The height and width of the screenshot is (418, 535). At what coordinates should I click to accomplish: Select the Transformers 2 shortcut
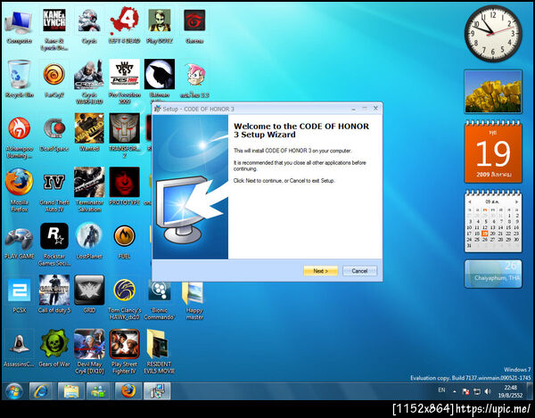[125, 135]
